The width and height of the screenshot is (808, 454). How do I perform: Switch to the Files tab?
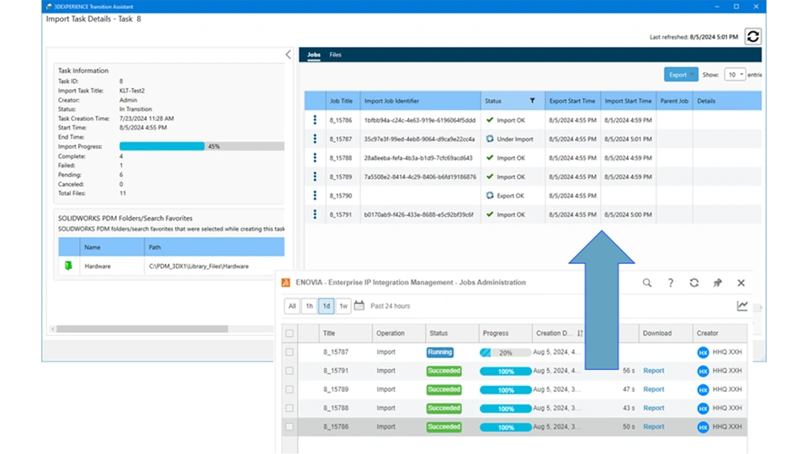336,55
